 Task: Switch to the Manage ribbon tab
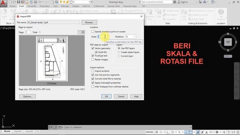point(65,6)
